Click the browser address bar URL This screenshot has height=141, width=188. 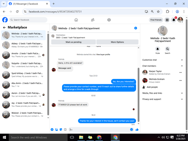[55, 12]
